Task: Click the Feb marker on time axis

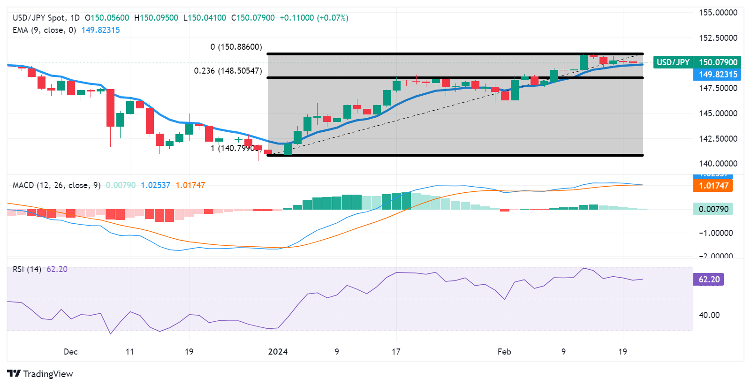Action: click(504, 352)
